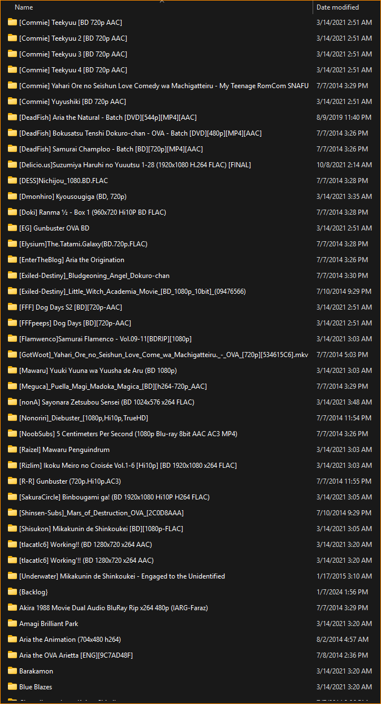This screenshot has height=704, width=381.
Task: Select [Underwater] Mikakunin de Shinkoukei Engaged name
Action: point(122,576)
